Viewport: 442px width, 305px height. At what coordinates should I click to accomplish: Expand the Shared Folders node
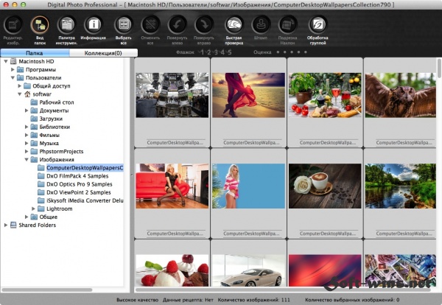pyautogui.click(x=6, y=225)
